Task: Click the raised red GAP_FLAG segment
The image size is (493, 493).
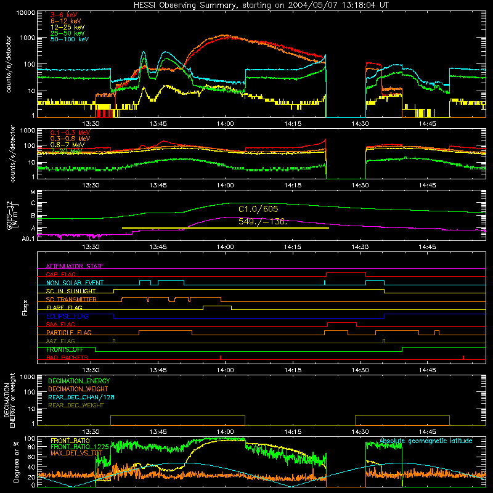Action: click(x=346, y=273)
